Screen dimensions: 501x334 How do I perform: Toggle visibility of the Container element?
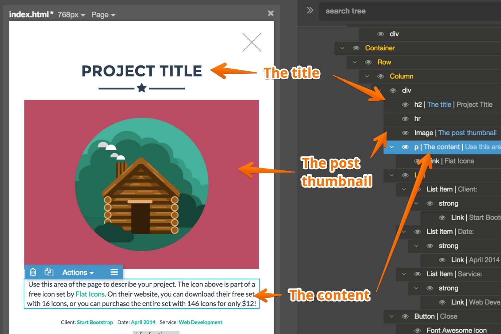[356, 48]
